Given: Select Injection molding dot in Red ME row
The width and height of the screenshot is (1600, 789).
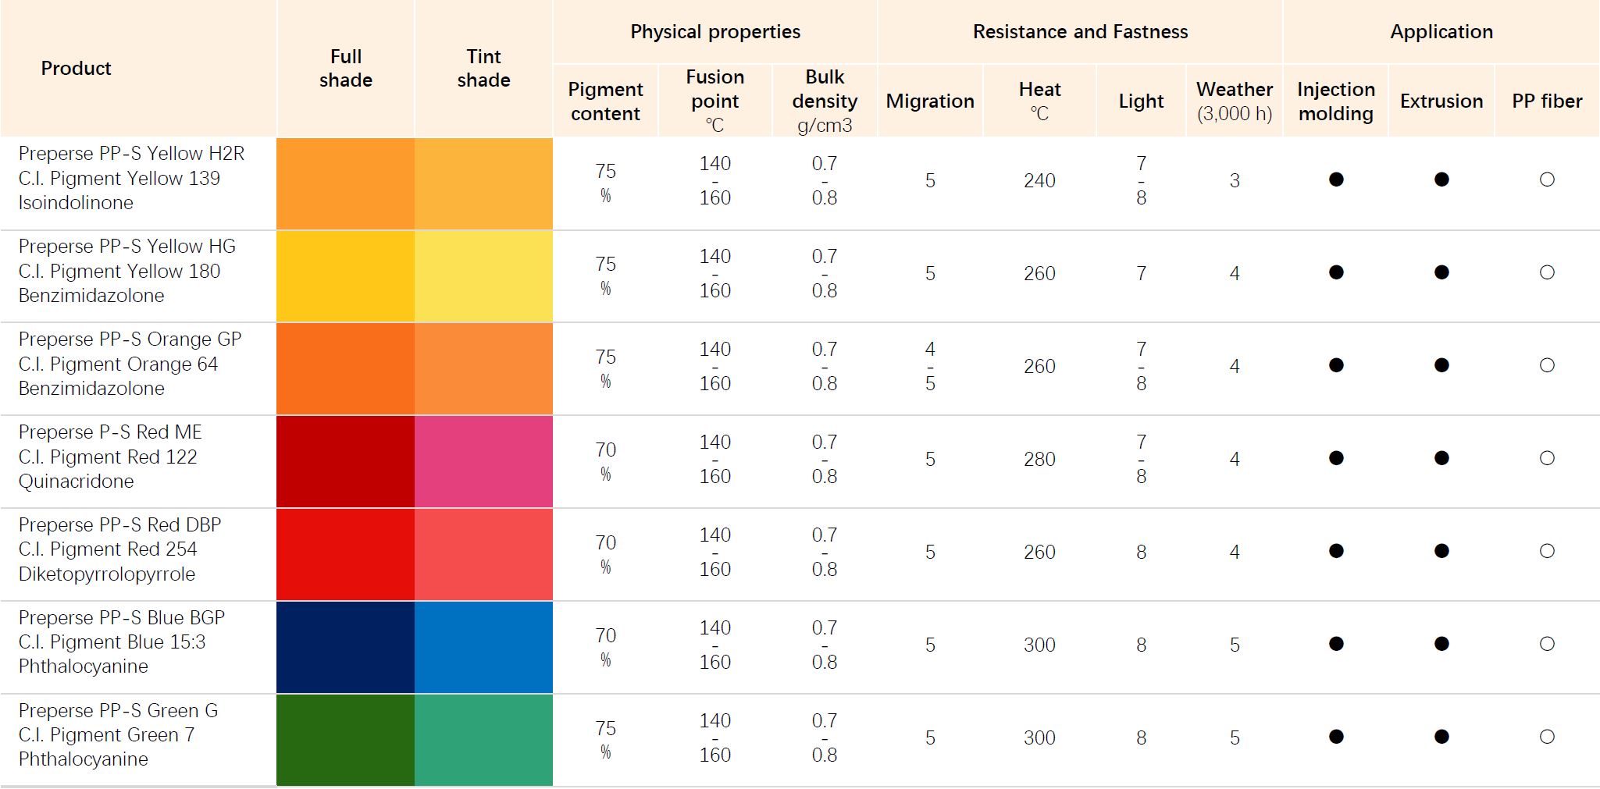Looking at the screenshot, I should 1336,458.
